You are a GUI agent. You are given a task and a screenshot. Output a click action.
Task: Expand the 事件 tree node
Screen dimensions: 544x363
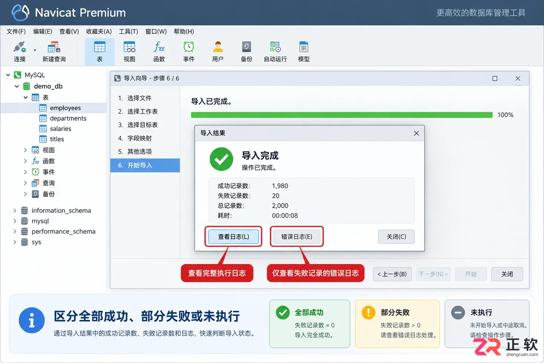point(25,172)
